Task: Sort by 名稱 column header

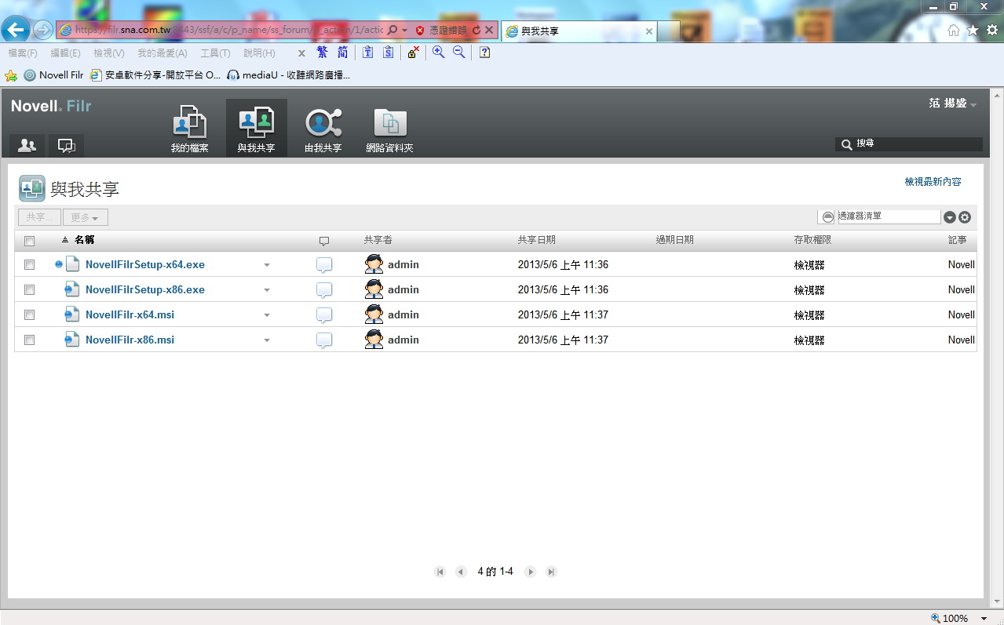Action: pyautogui.click(x=84, y=240)
